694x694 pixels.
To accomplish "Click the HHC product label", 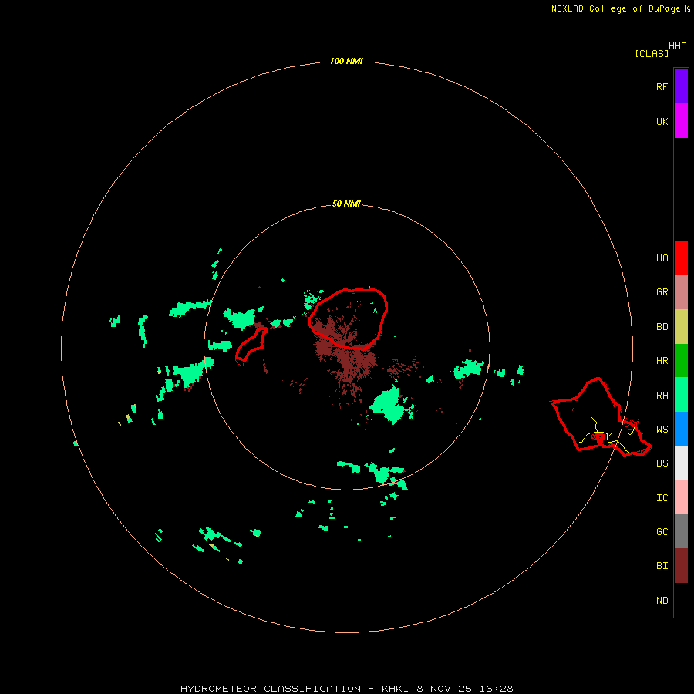I will click(677, 46).
